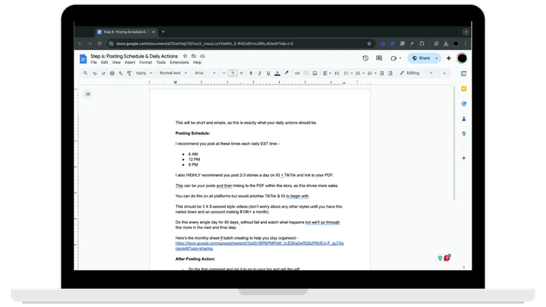Viewport: 546px width, 307px height.
Task: Choose text color from toolbar
Action: click(277, 73)
